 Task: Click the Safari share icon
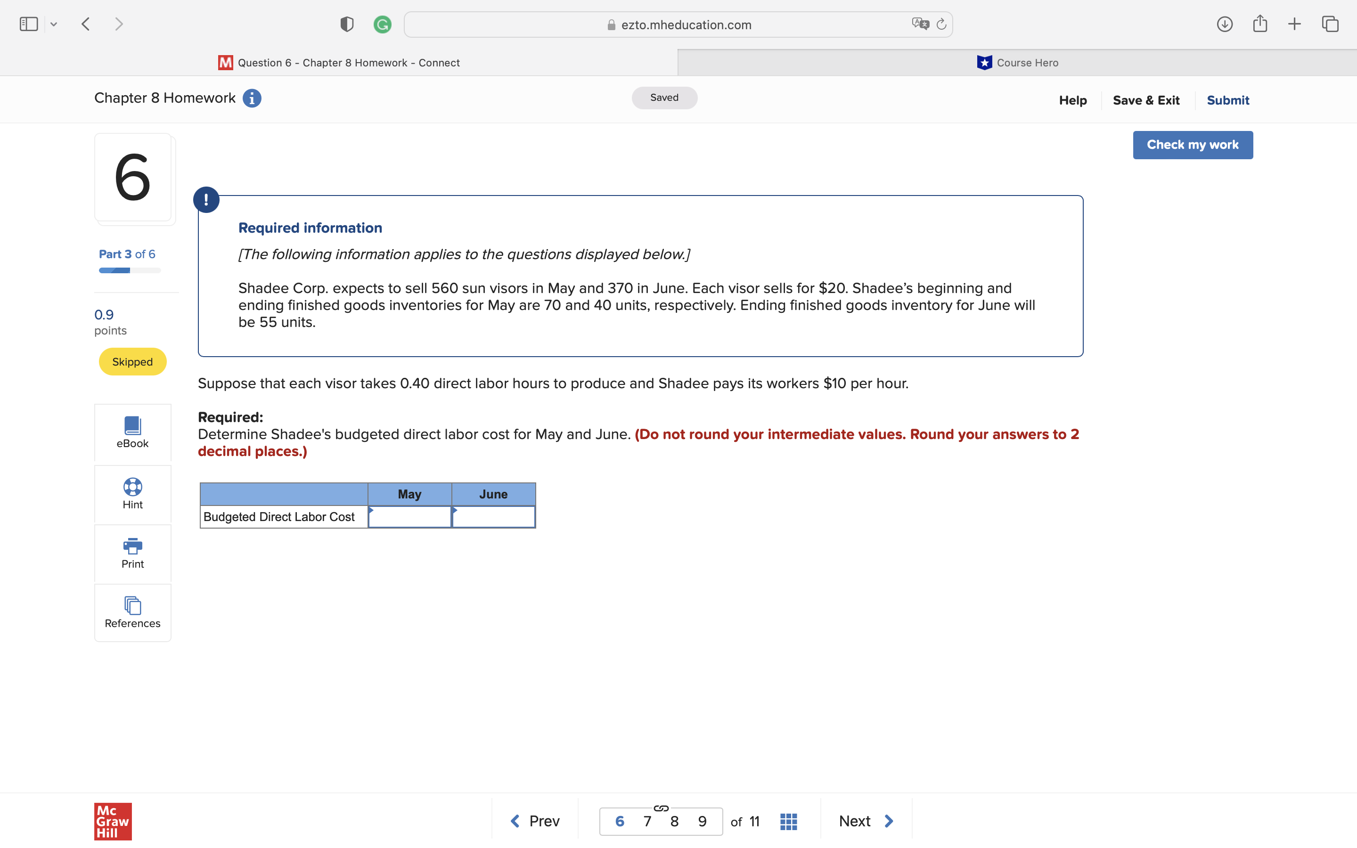point(1260,24)
